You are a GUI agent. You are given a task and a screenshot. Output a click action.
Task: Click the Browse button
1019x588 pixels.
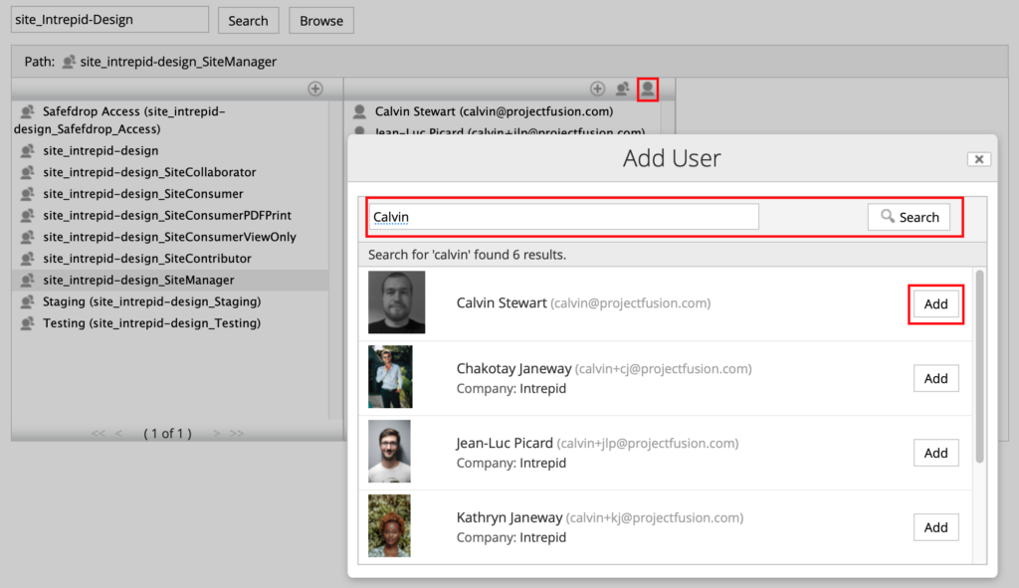[x=321, y=21]
